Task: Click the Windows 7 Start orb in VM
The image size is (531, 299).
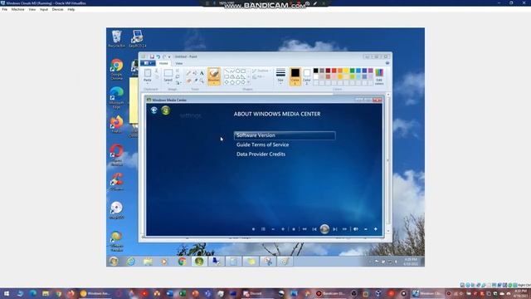Action: click(114, 262)
